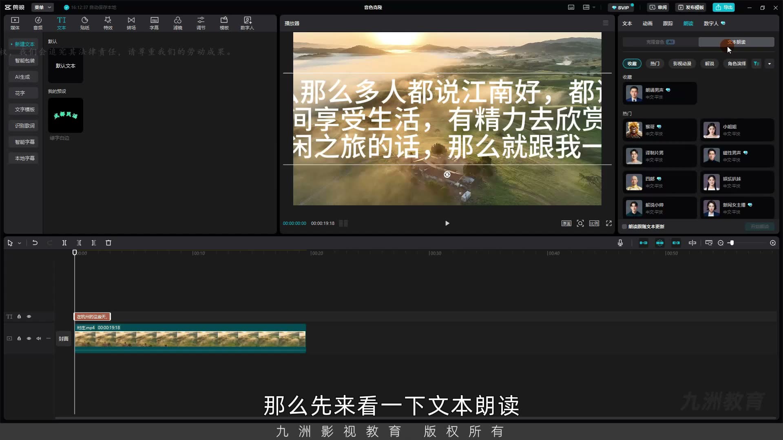The width and height of the screenshot is (783, 440).
Task: Toggle auto snapping on the timeline
Action: pos(660,243)
